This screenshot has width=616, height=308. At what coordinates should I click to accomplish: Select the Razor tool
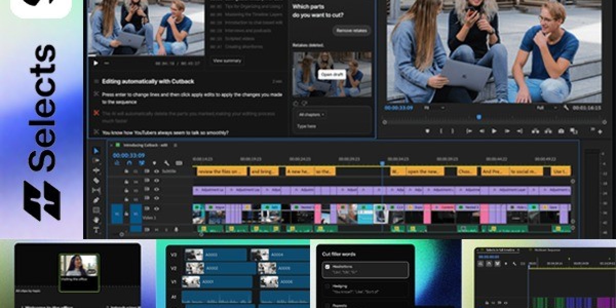point(97,180)
